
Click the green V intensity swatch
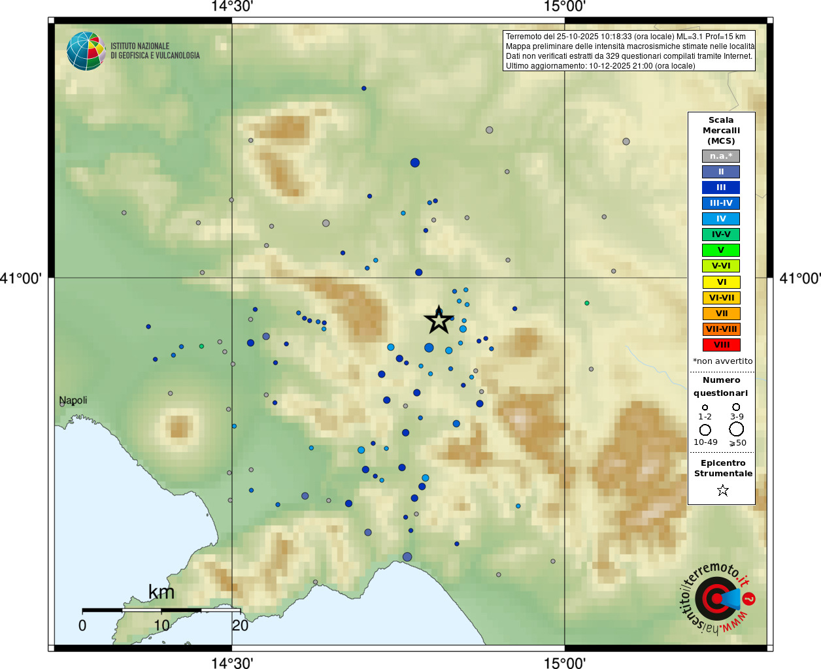coord(721,250)
